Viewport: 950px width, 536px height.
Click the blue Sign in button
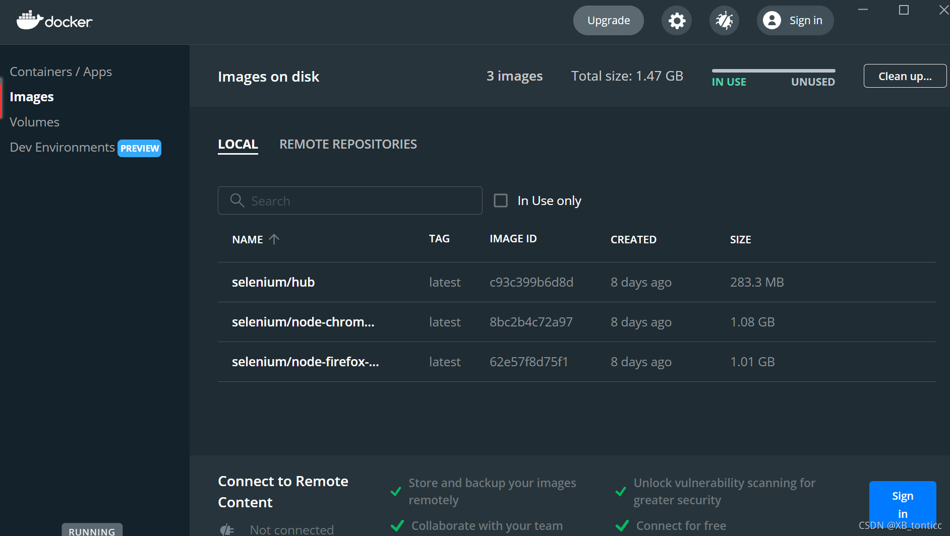pos(902,504)
